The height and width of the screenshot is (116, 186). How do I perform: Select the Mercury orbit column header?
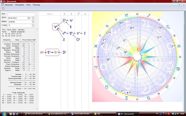click(64, 14)
